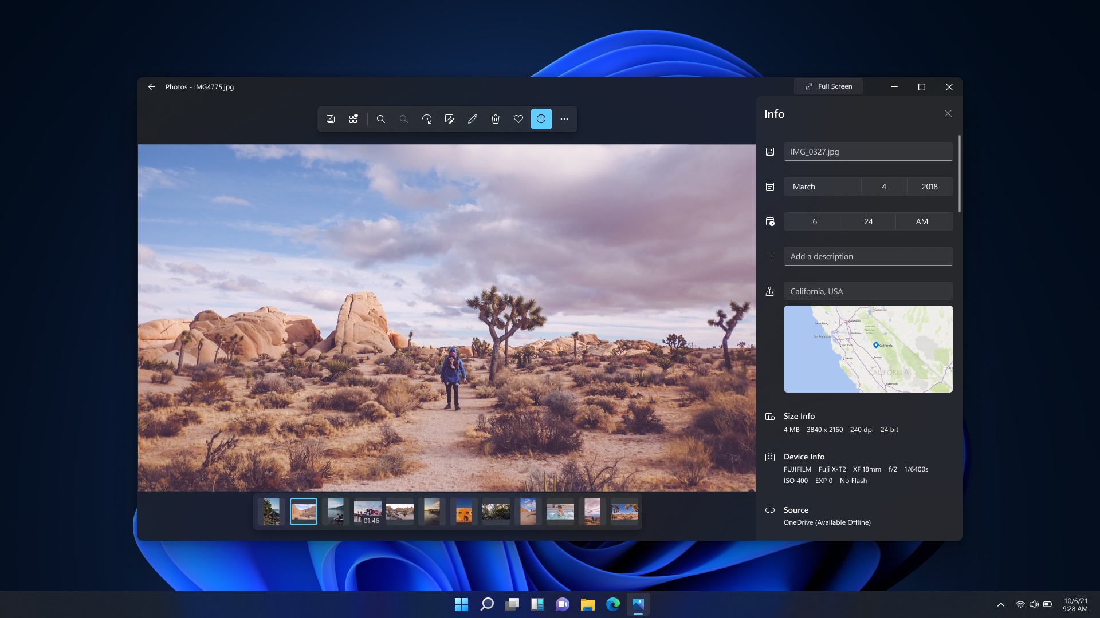Click the favorite/heart icon
This screenshot has width=1100, height=618.
click(518, 118)
